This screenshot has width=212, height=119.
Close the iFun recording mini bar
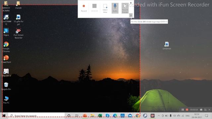[x=209, y=110]
